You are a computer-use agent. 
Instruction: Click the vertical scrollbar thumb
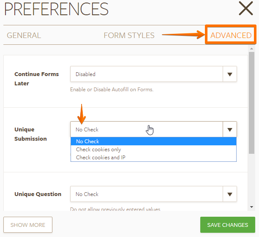pos(251,104)
